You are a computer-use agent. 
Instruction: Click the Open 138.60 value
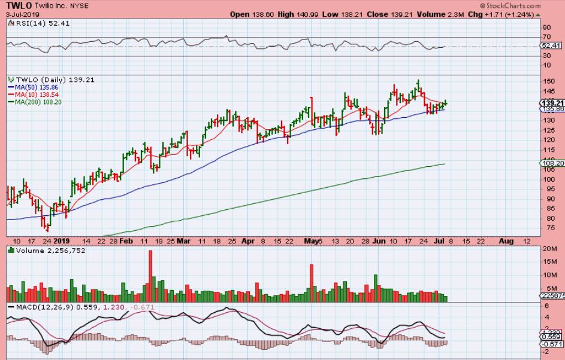click(x=252, y=15)
